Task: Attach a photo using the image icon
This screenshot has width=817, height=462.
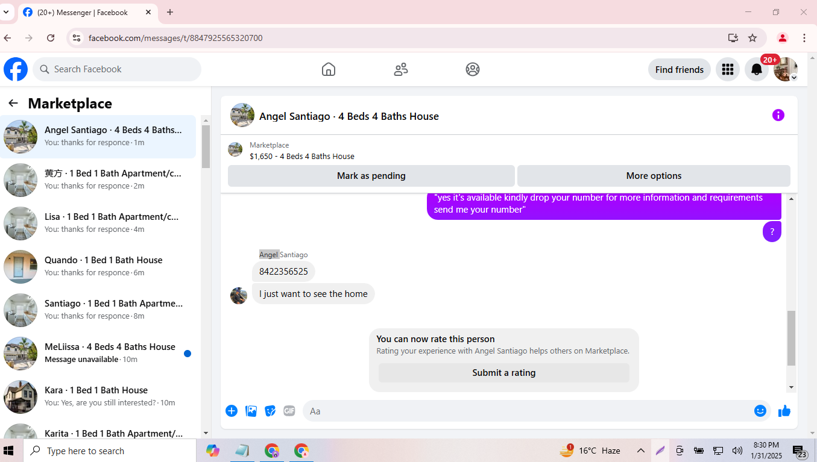Action: pos(251,411)
